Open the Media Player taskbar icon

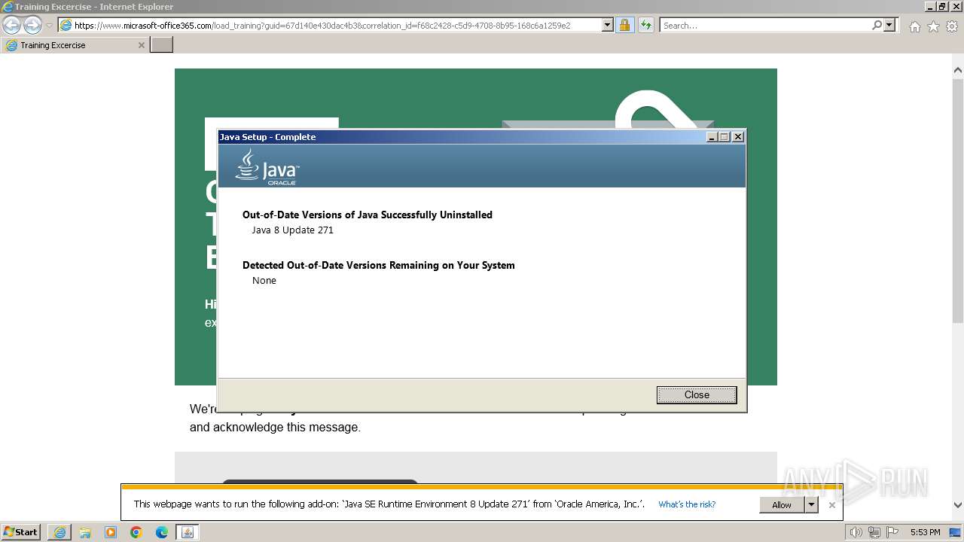tap(111, 532)
